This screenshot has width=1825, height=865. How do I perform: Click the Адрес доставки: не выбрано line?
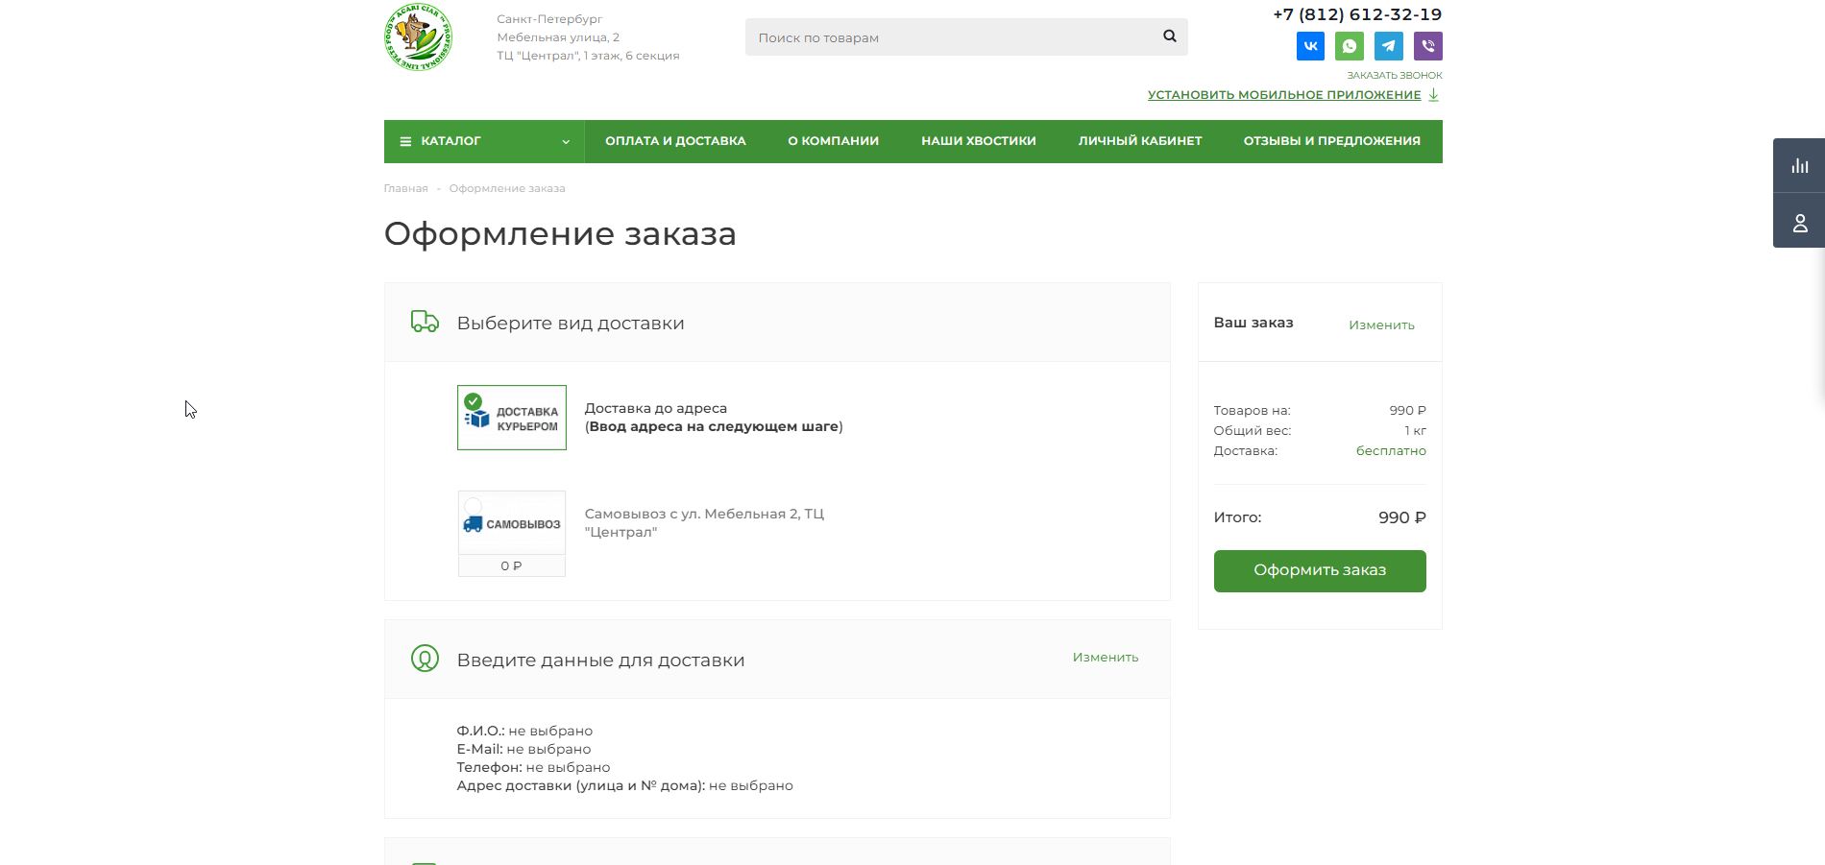(624, 785)
